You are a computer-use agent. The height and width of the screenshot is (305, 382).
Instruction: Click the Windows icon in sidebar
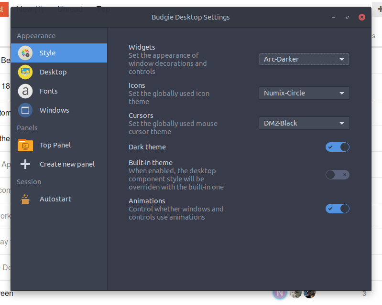[x=25, y=110]
